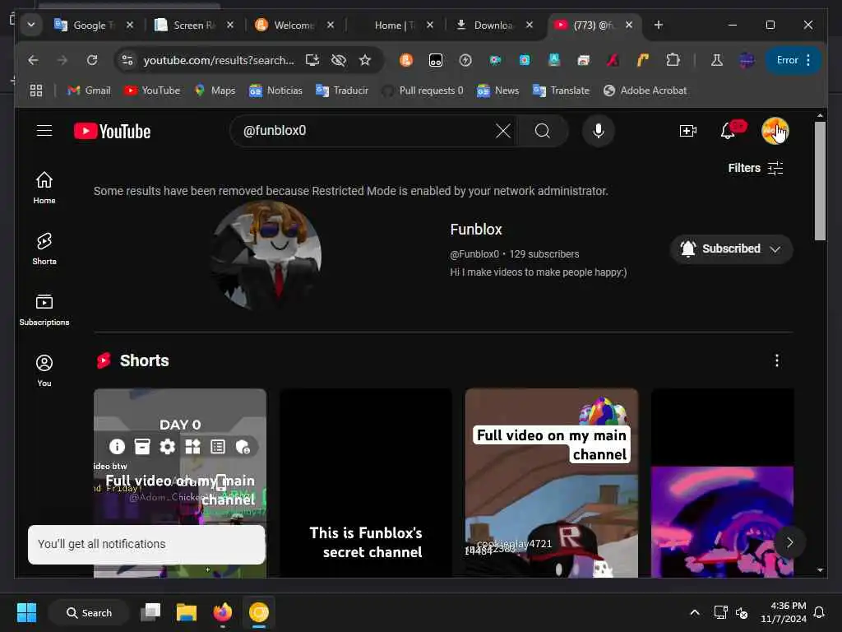Viewport: 842px width, 632px height.
Task: Open the Extensions puzzle icon
Action: (673, 60)
